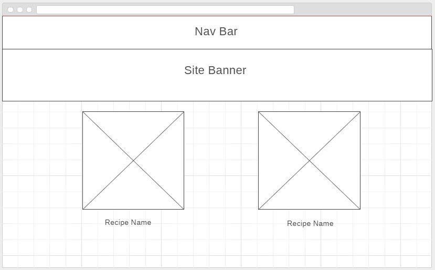Image resolution: width=435 pixels, height=270 pixels.
Task: Click the cross center of left image placeholder
Action: click(133, 160)
